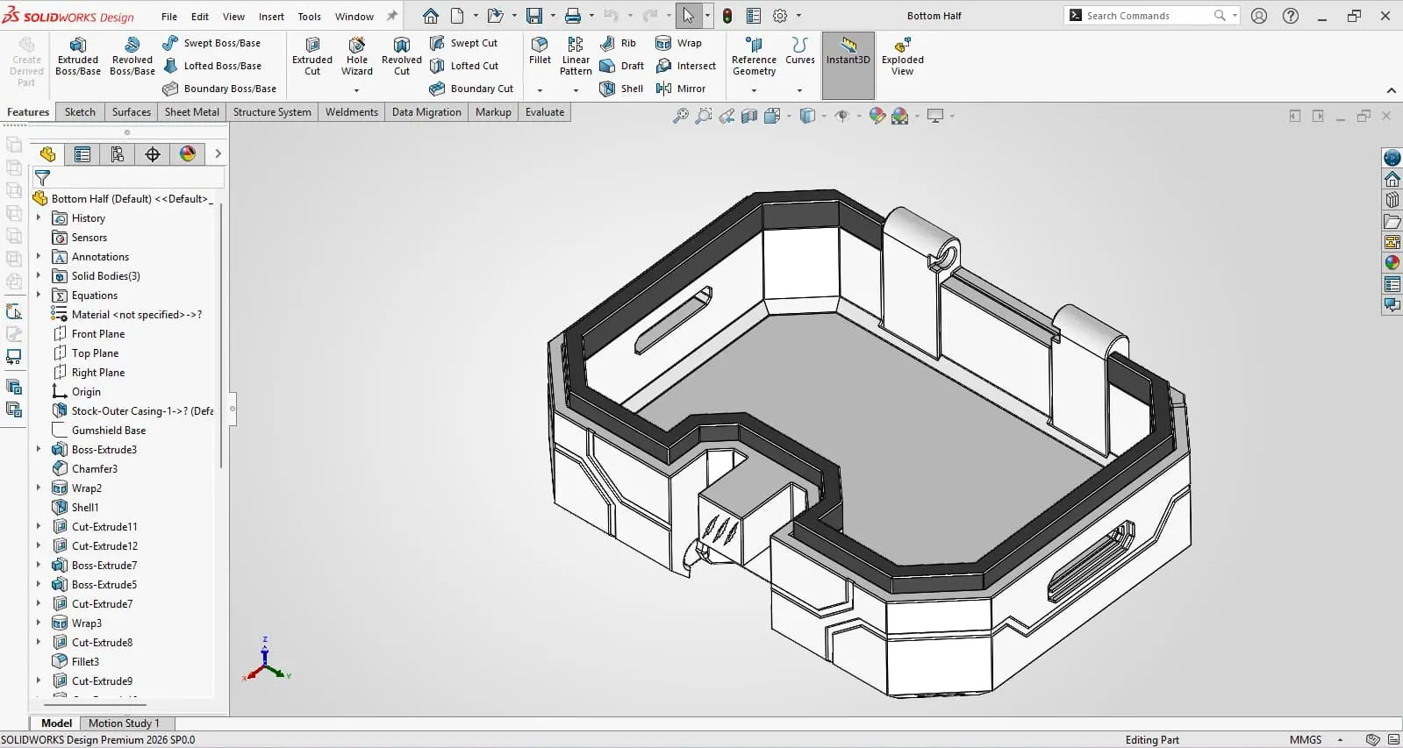The height and width of the screenshot is (748, 1403).
Task: Click the feature tree filter icon
Action: coord(42,178)
